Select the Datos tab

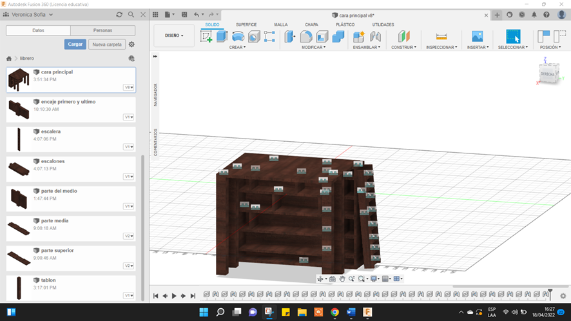point(38,30)
